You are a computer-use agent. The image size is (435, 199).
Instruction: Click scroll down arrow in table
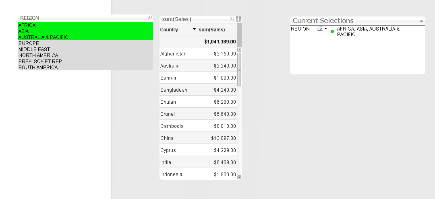239,177
